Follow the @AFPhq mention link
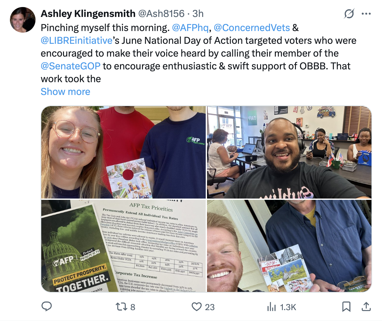The width and height of the screenshot is (382, 321). click(190, 28)
